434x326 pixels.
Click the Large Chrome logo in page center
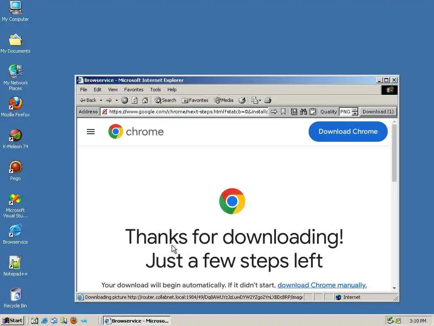(232, 201)
